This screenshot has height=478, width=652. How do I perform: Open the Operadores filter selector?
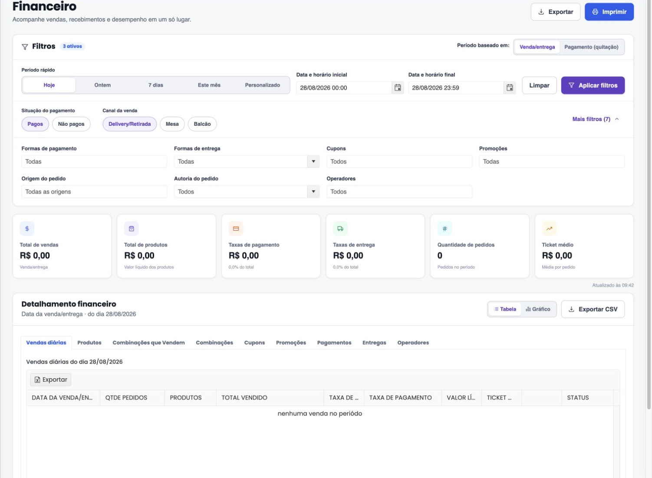399,192
